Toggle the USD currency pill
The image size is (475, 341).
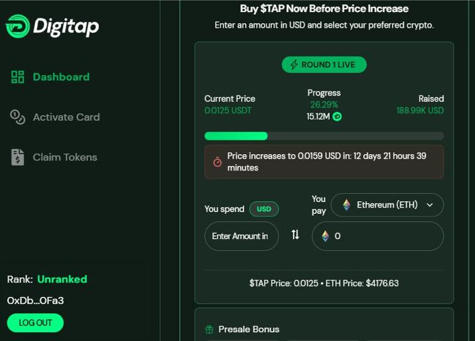(x=264, y=209)
